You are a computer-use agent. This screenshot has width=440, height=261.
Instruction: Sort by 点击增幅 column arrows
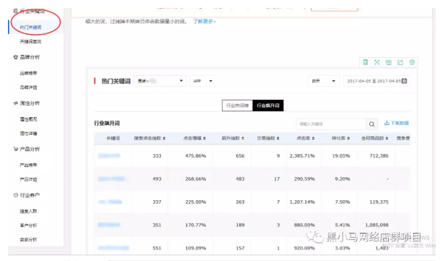pos(204,138)
